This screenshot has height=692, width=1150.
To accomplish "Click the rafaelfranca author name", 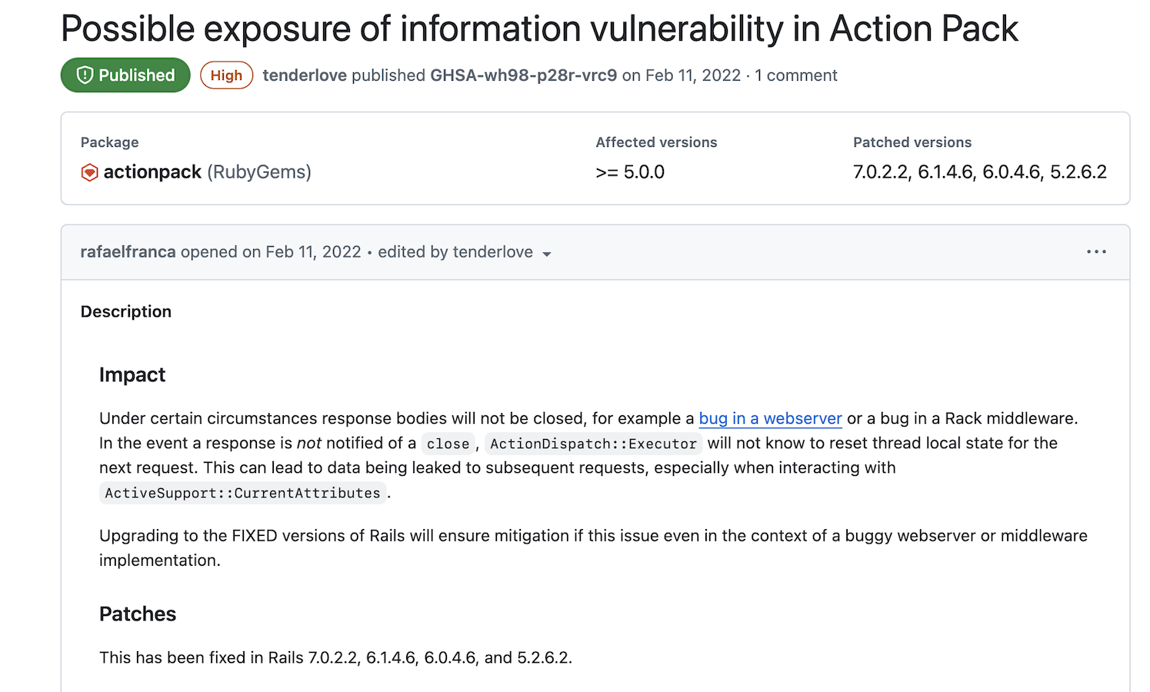I will (128, 252).
